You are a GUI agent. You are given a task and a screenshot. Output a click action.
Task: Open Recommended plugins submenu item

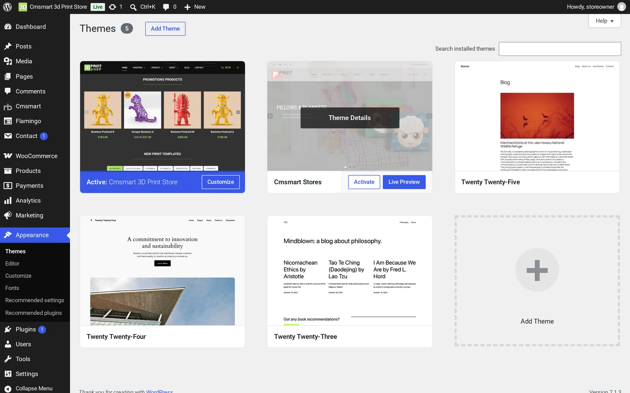33,313
